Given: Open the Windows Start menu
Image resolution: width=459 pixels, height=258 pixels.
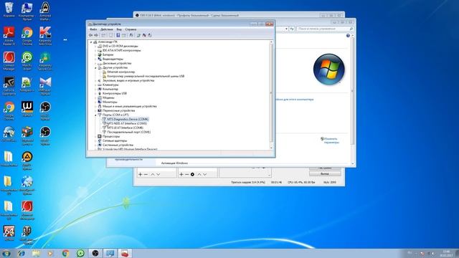Looking at the screenshot, I should 6,253.
